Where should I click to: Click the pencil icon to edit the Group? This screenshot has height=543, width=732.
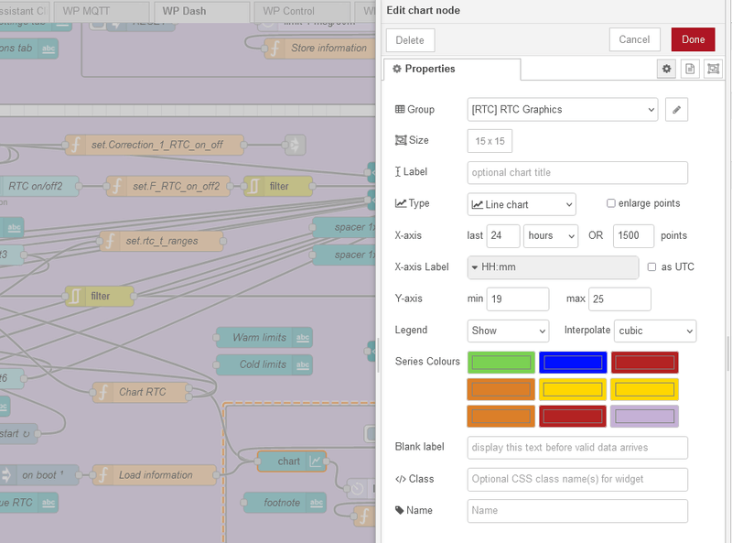coord(676,110)
